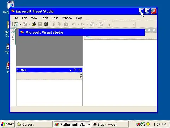Image resolution: width=170 pixels, height=128 pixels.
Task: Toggle the Output panel auto-hide pin
Action: (75, 70)
